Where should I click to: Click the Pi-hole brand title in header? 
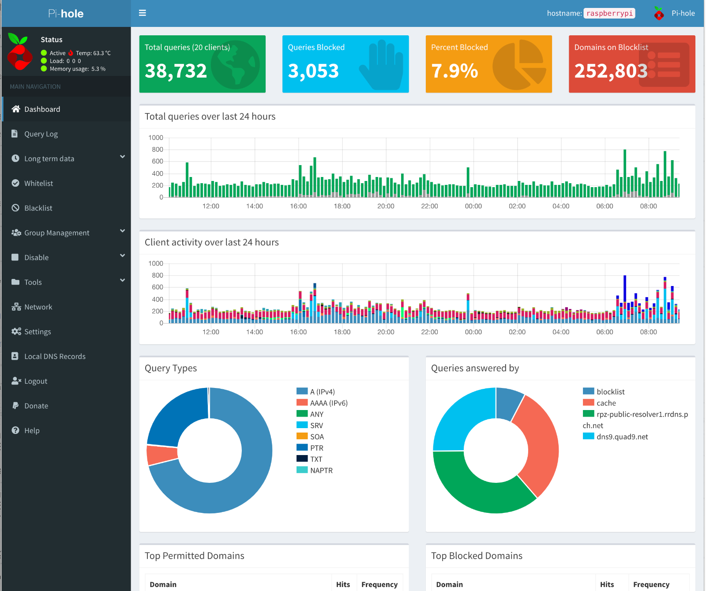[66, 14]
